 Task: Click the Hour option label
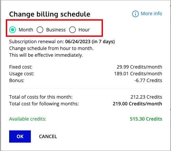pos(84,30)
